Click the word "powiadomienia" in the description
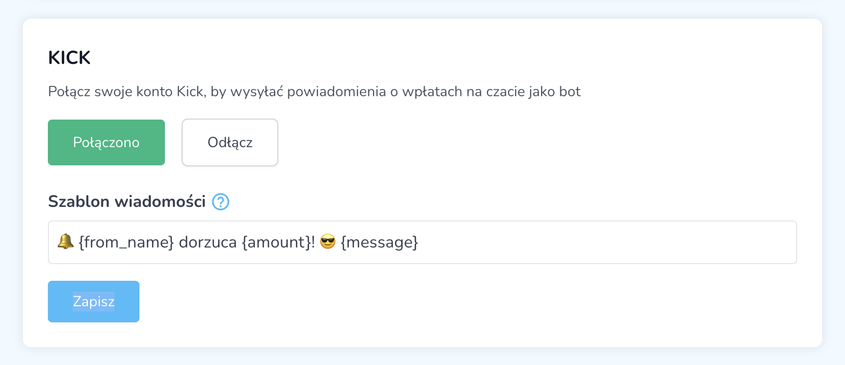 (x=336, y=92)
